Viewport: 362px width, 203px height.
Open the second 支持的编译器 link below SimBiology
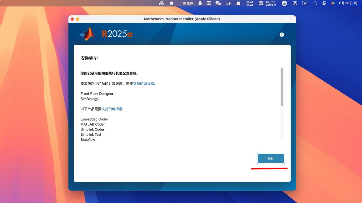pyautogui.click(x=112, y=109)
